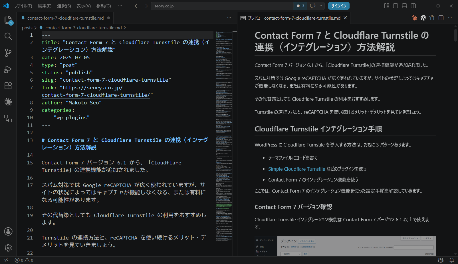Select the contact-form-7-cloudflare-turnstile.md editor tab

[65, 18]
